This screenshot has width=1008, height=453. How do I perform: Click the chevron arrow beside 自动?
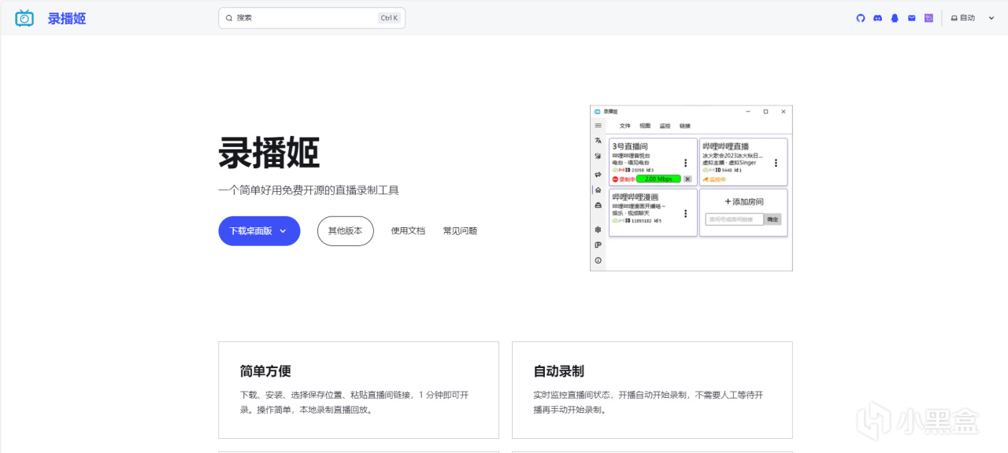pyautogui.click(x=991, y=18)
